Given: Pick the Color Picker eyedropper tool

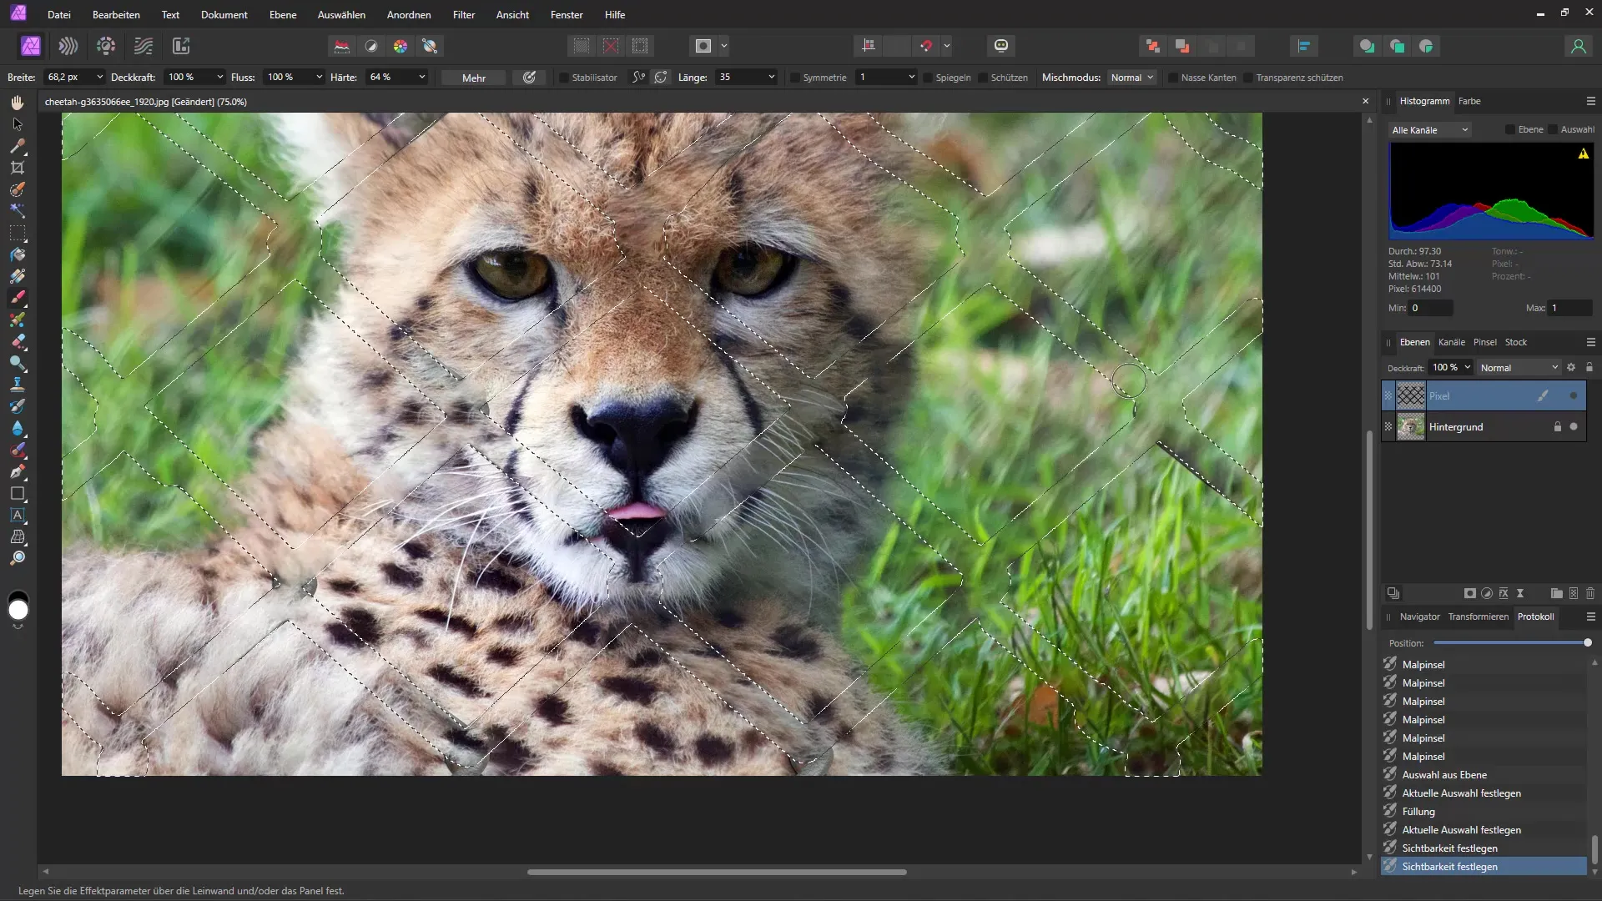Looking at the screenshot, I should click(18, 145).
